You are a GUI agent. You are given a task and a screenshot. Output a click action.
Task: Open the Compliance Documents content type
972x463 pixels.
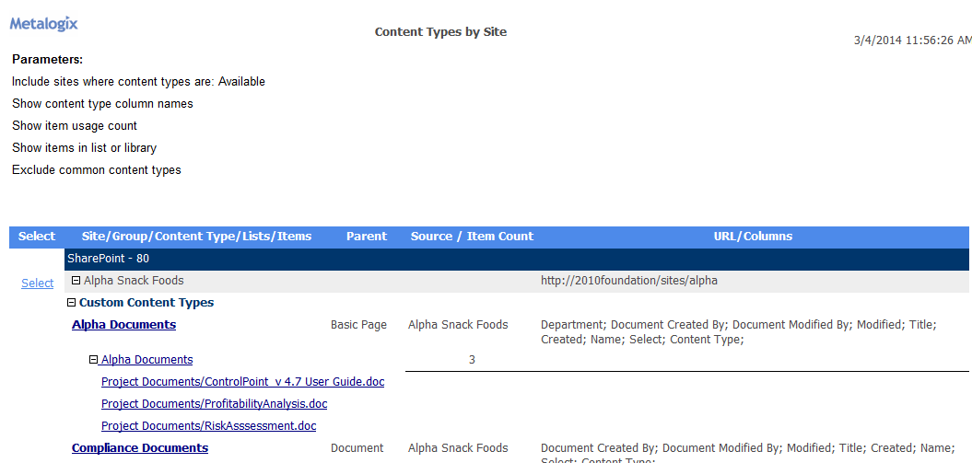tap(140, 448)
